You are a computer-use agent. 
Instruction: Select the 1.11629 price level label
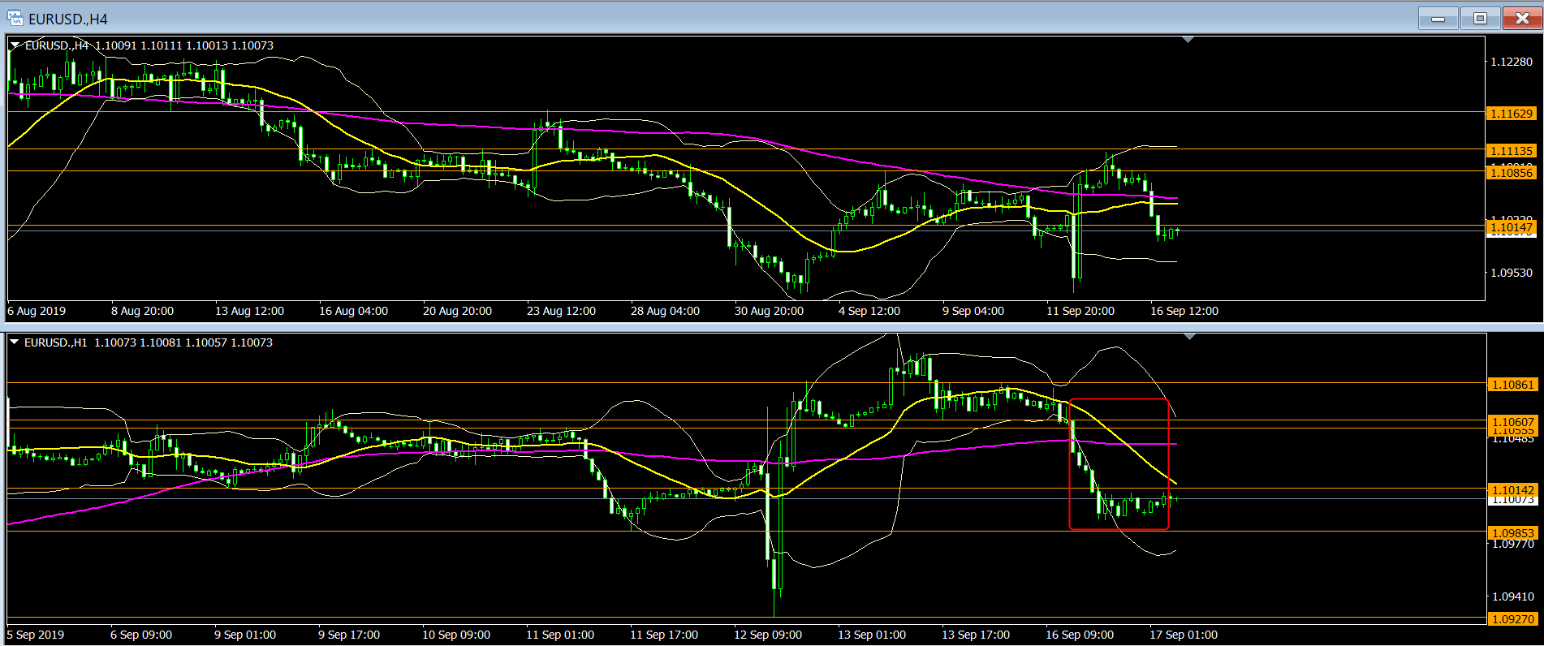tap(1512, 114)
